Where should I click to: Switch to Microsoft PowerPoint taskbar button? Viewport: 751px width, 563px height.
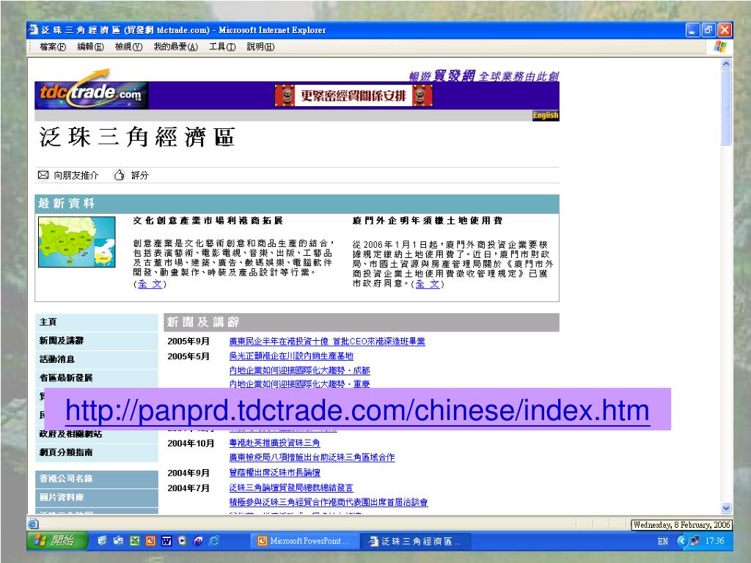click(x=304, y=541)
